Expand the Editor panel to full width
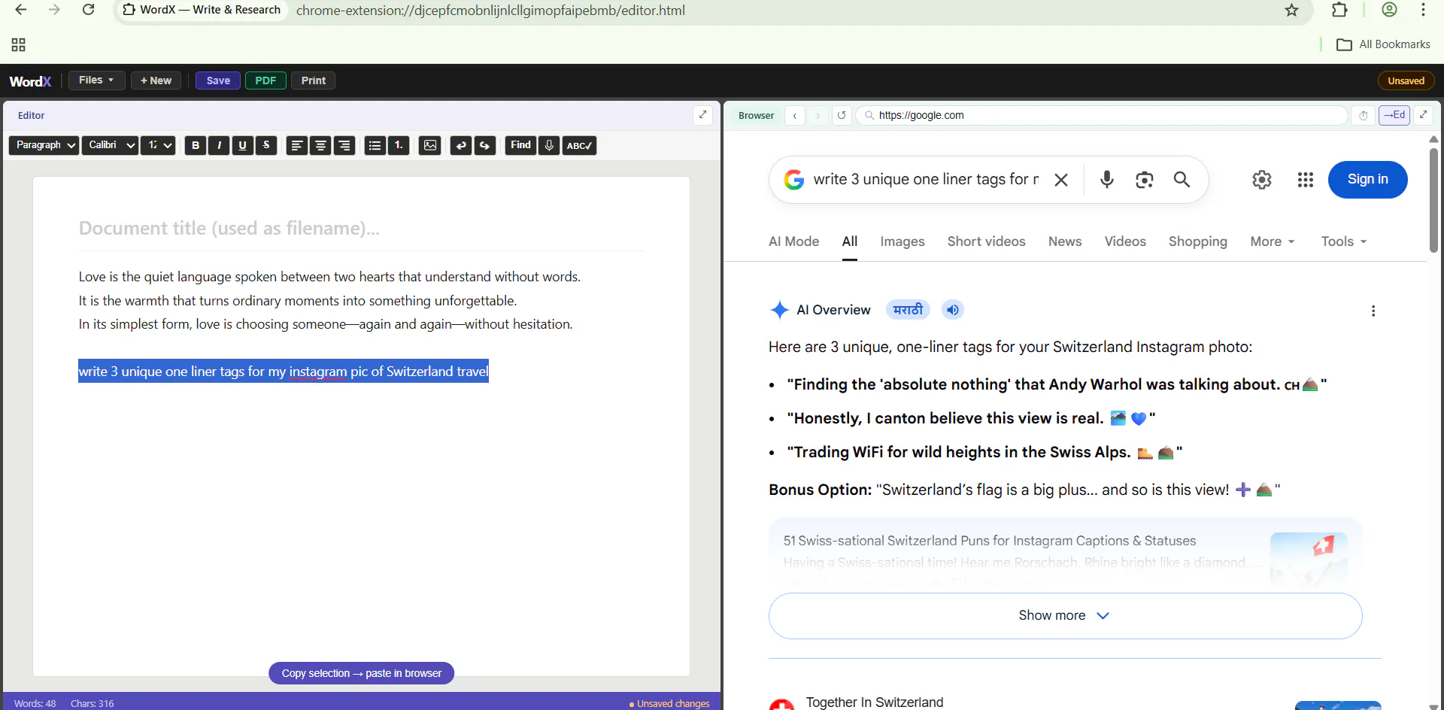The width and height of the screenshot is (1444, 710). point(702,115)
